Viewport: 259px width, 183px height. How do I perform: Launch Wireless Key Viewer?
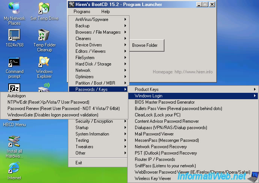click(x=193, y=179)
